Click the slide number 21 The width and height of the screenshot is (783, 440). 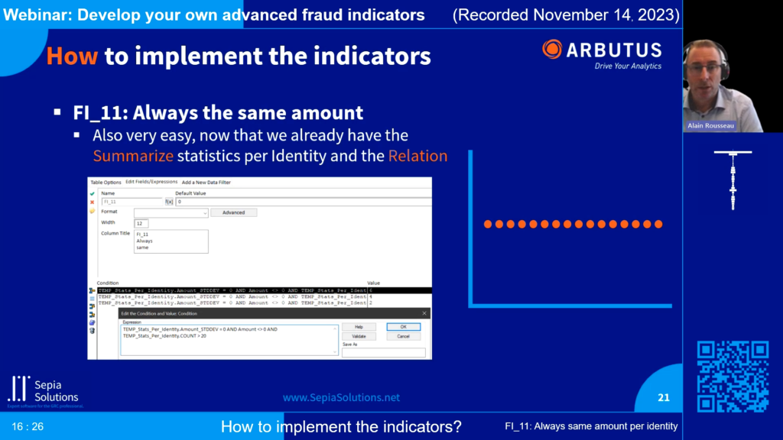664,397
